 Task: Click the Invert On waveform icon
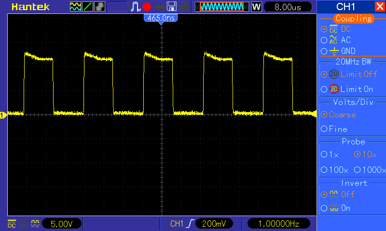pos(334,208)
